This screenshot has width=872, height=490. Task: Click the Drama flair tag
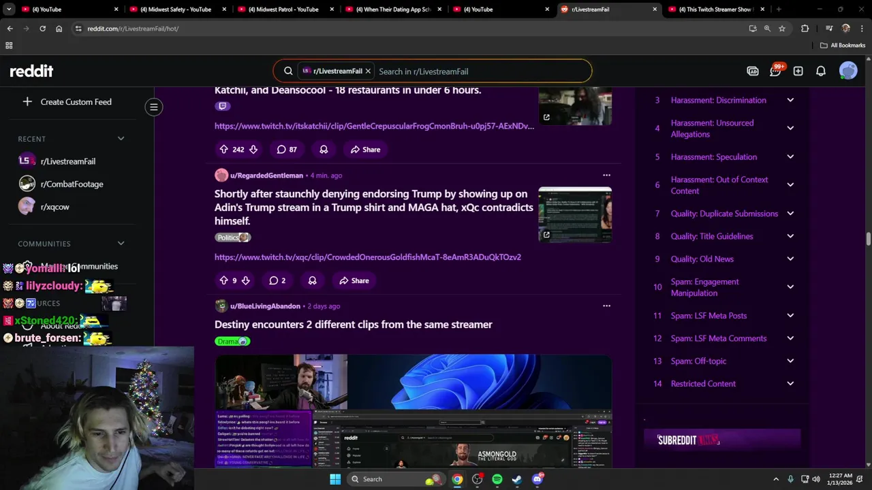[232, 341]
